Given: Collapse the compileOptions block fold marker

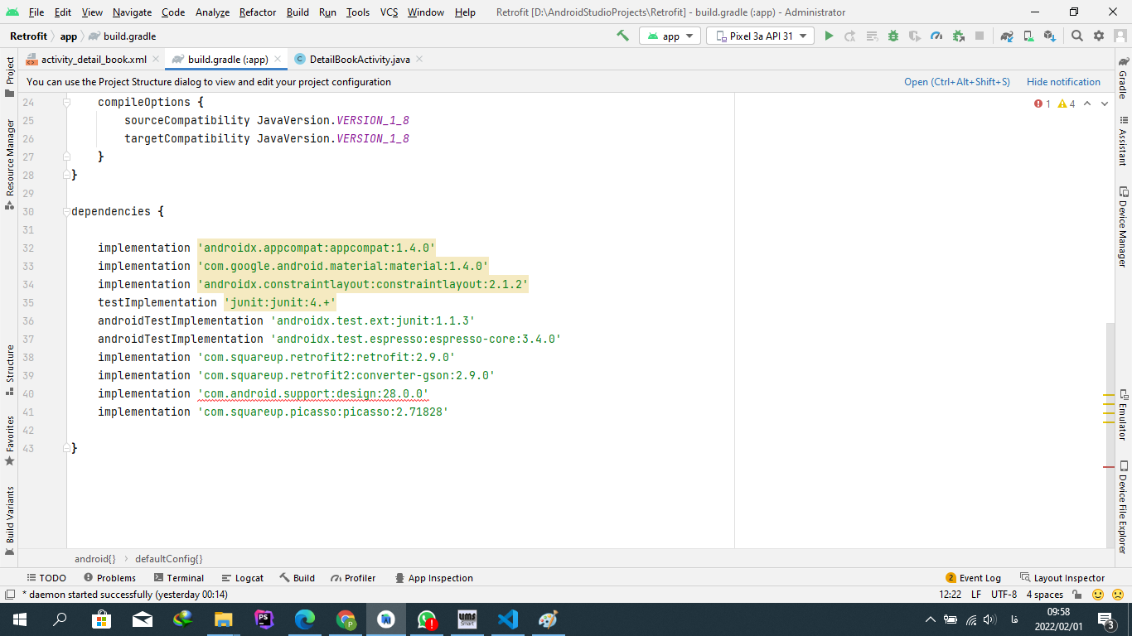Looking at the screenshot, I should pos(66,102).
